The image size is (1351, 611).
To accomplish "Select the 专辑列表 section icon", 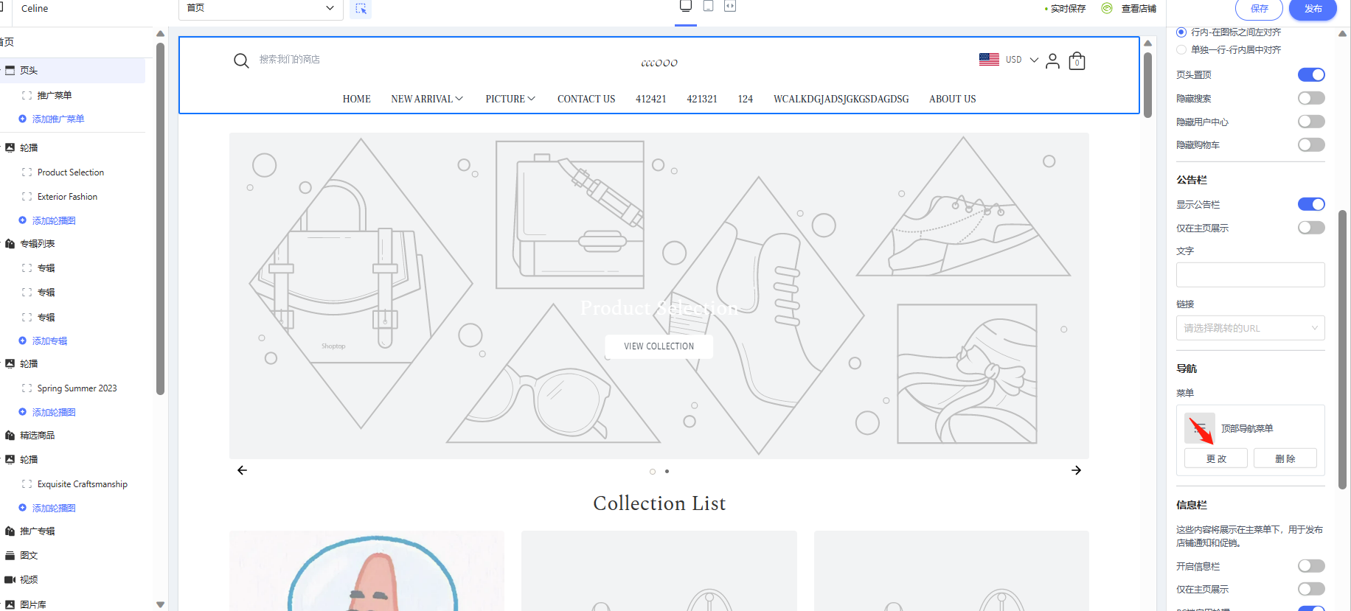I will pos(10,243).
